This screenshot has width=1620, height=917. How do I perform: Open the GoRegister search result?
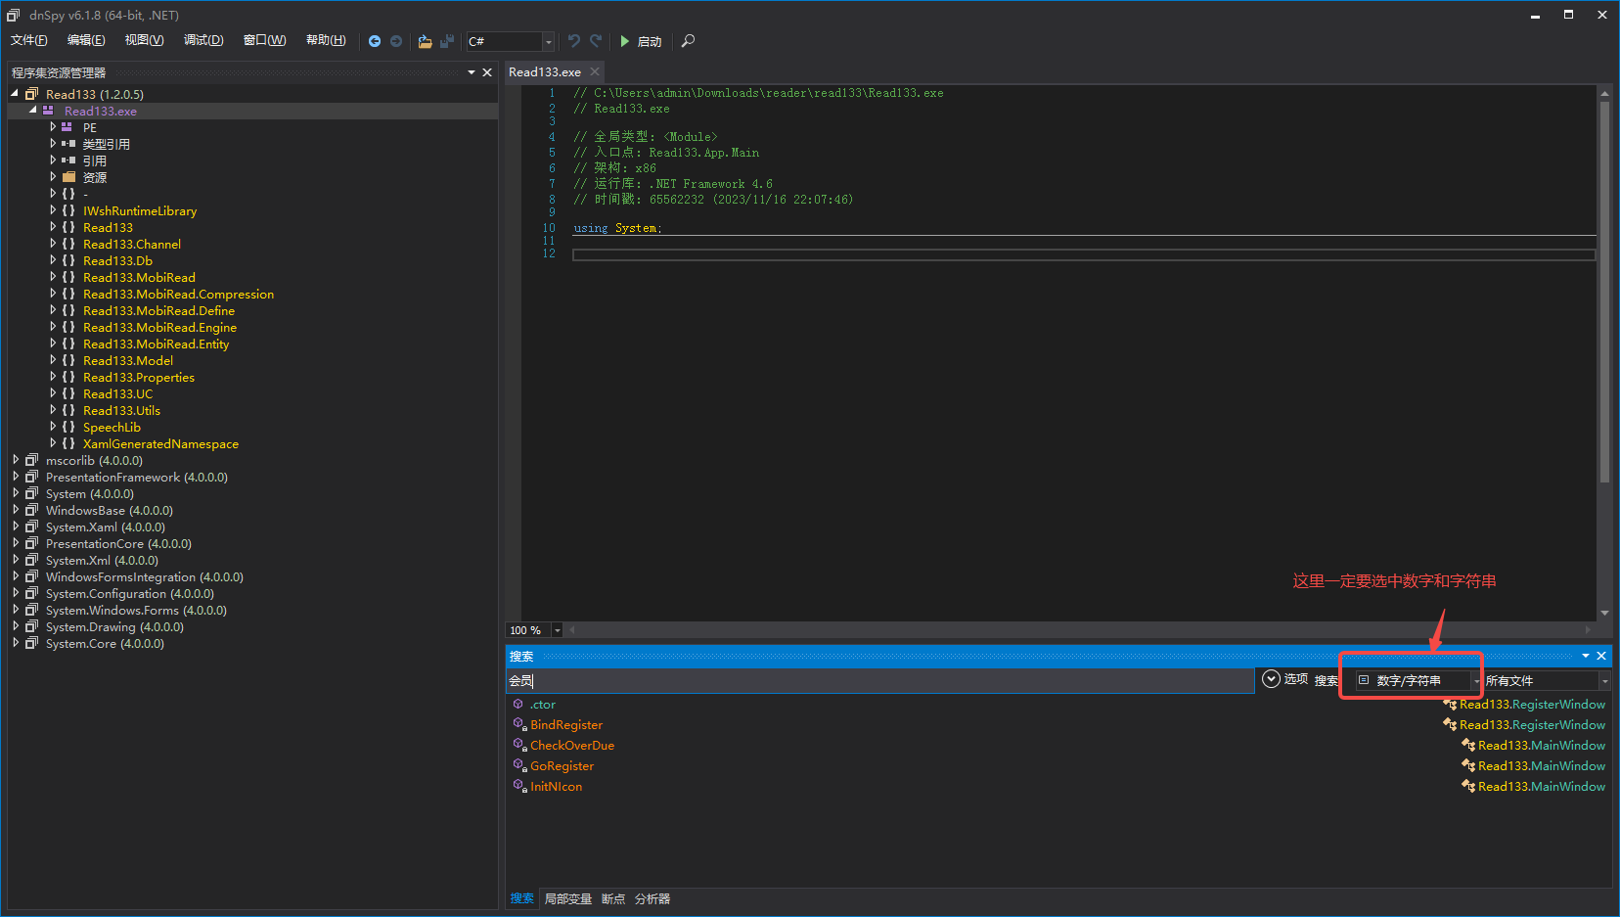click(x=562, y=765)
